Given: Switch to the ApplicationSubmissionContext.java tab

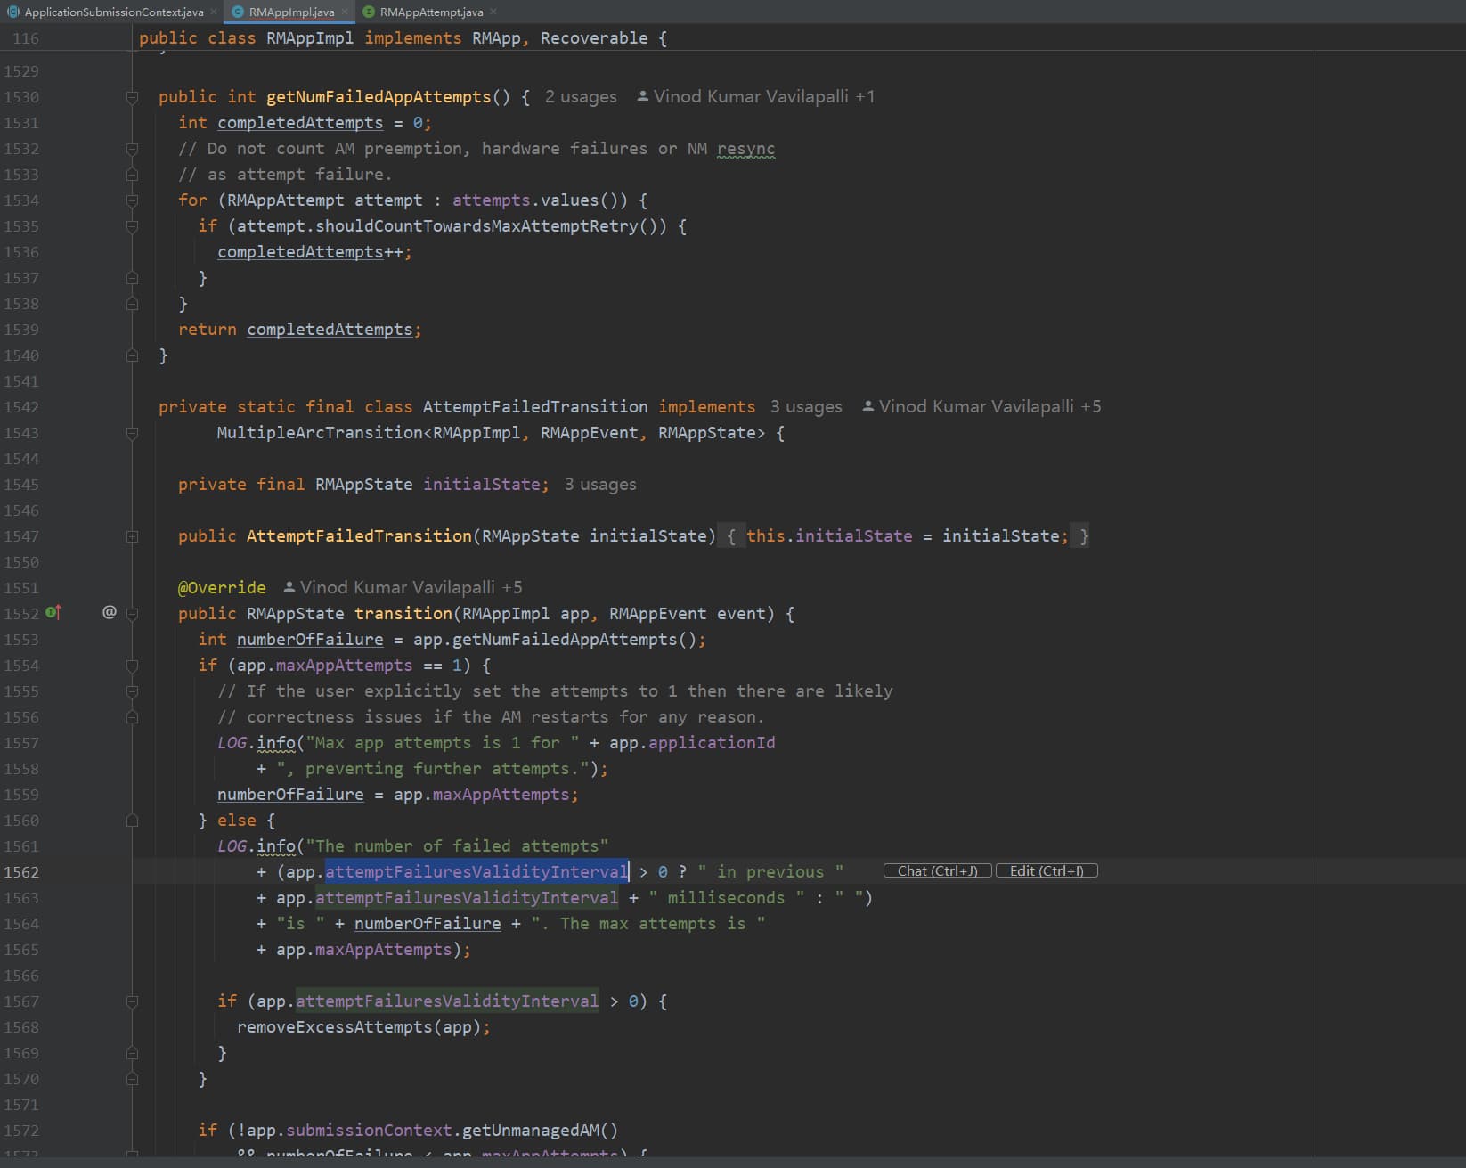Looking at the screenshot, I should coord(113,12).
